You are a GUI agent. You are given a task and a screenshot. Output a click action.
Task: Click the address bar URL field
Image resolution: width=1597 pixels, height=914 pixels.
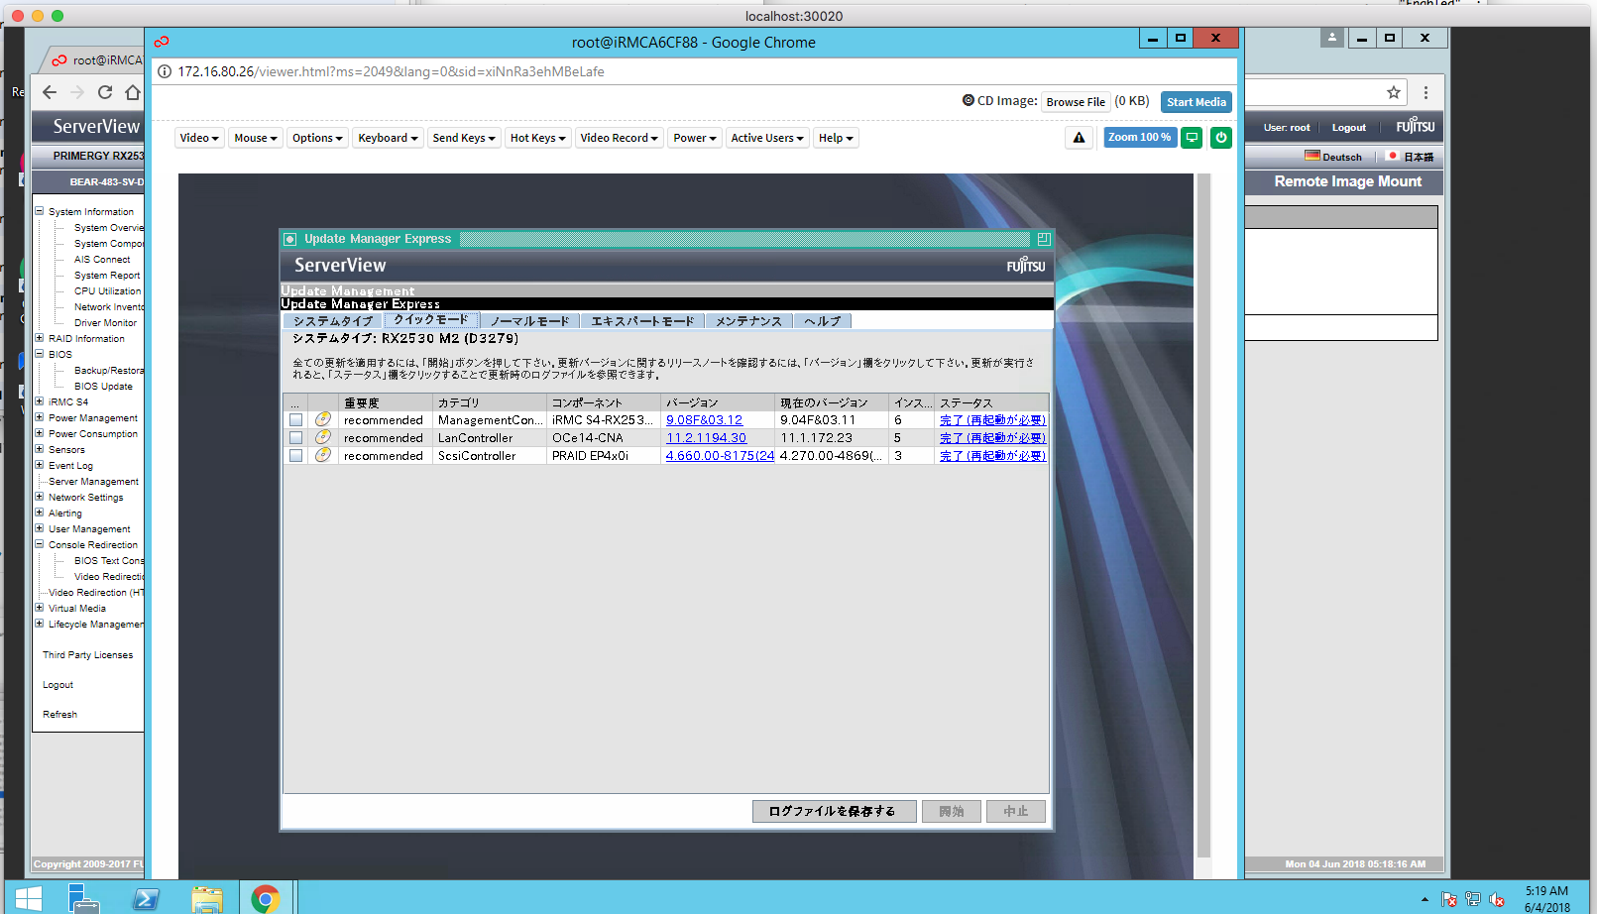point(694,71)
